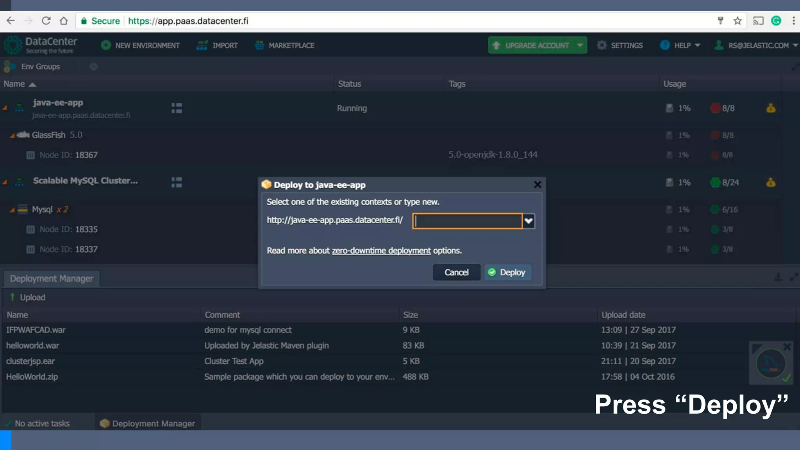Click Cancel in the deploy dialog
This screenshot has height=450, width=800.
pos(456,272)
